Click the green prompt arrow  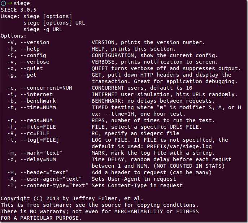pos(10,3)
